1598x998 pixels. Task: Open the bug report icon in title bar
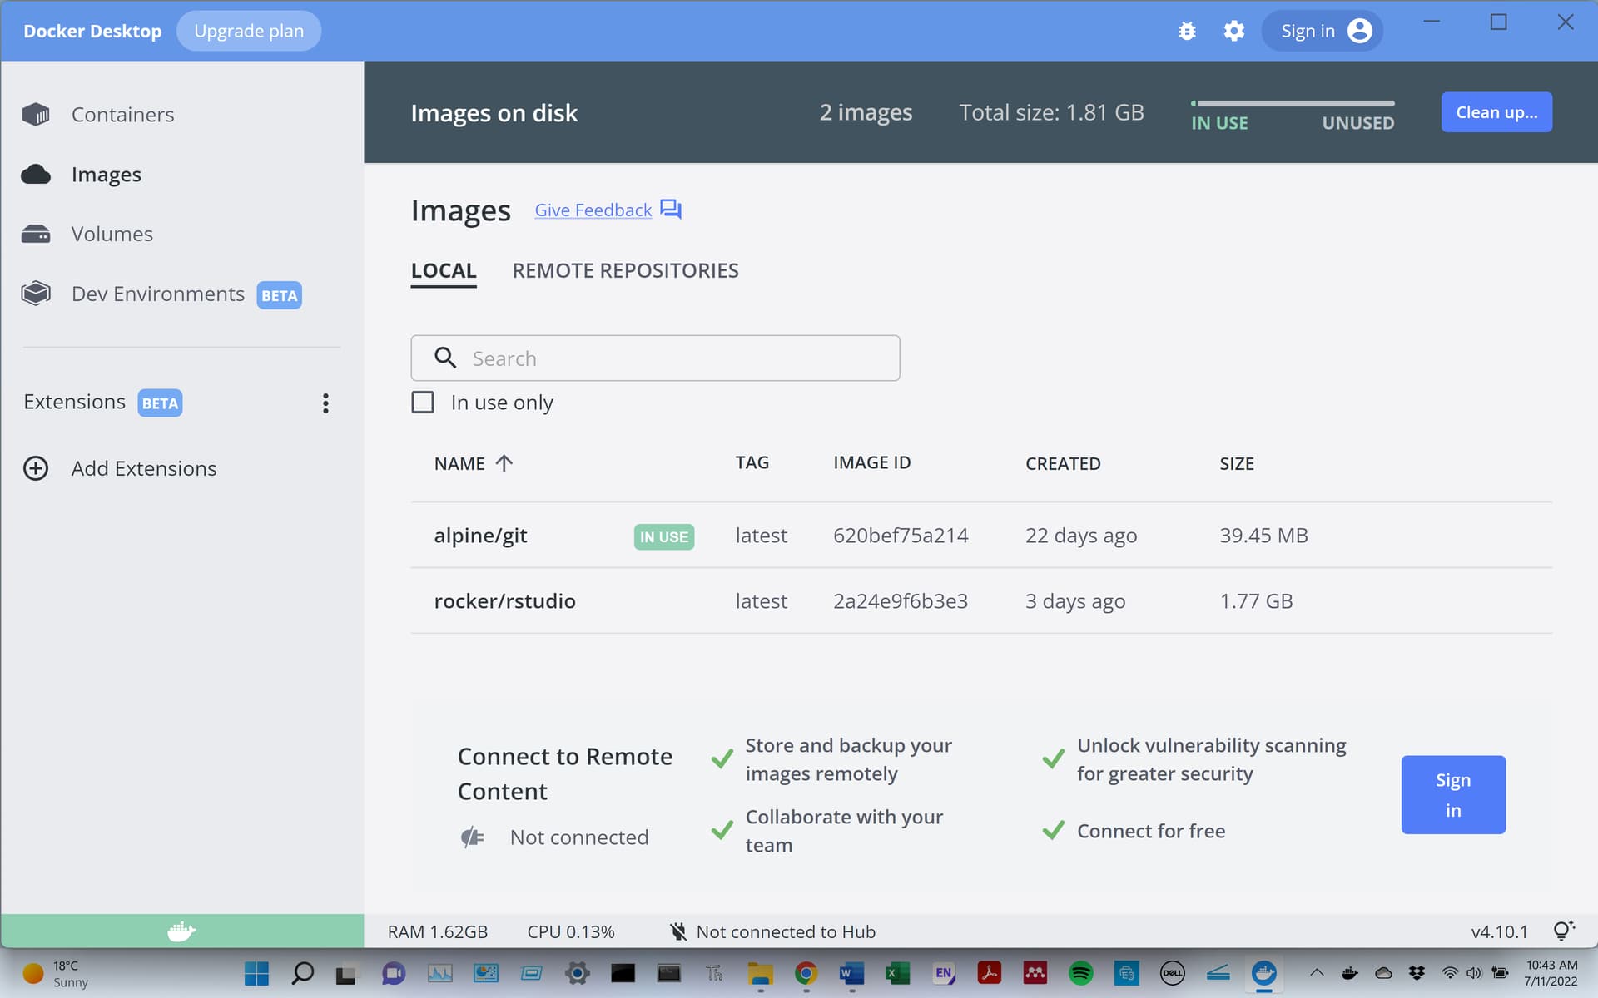pos(1186,31)
